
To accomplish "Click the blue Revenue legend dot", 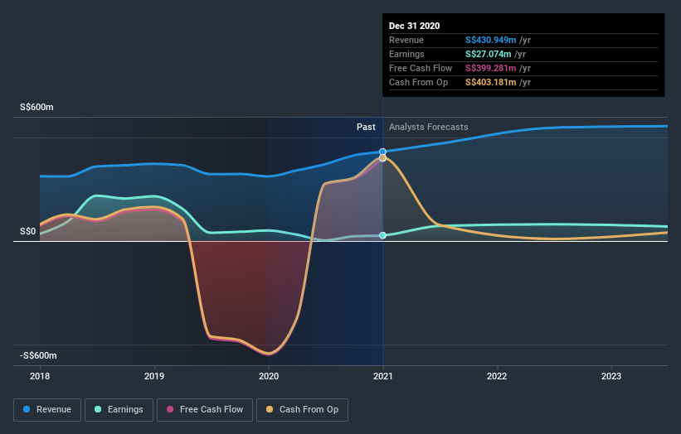I will click(27, 409).
